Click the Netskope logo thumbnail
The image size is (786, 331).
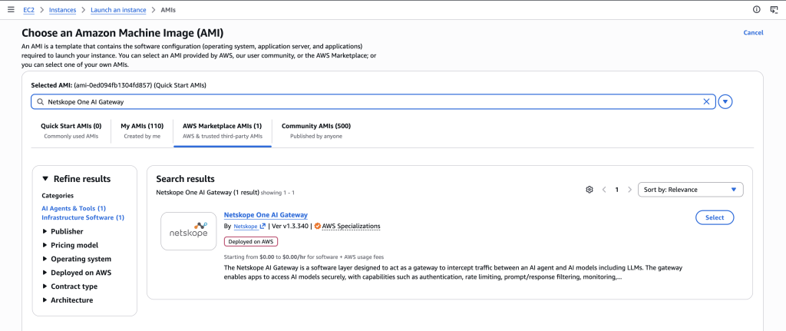tap(189, 230)
